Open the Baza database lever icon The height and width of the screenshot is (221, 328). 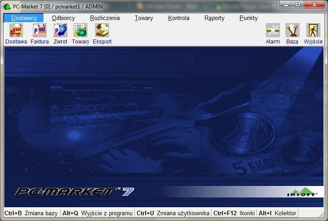click(292, 31)
